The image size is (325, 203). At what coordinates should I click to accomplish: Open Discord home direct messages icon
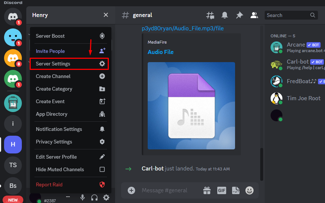(x=13, y=17)
